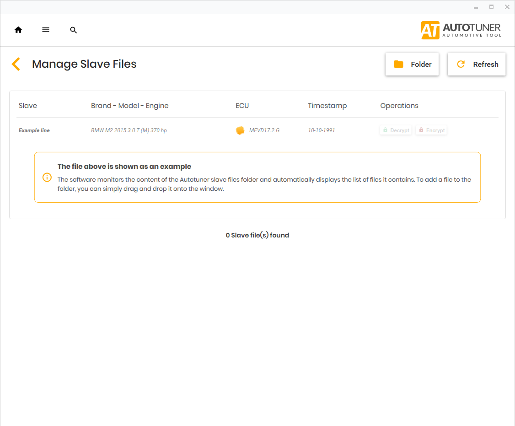Refresh the slave files list
Screen dimensions: 515x426
(477, 65)
